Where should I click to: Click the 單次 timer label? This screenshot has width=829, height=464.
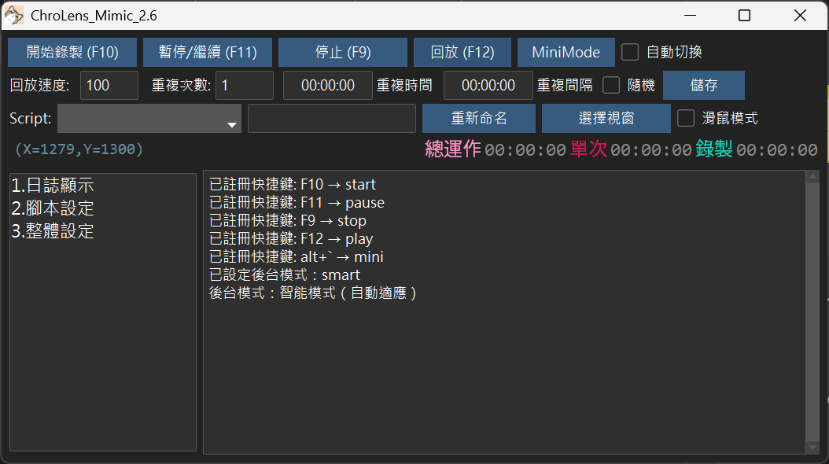point(588,149)
